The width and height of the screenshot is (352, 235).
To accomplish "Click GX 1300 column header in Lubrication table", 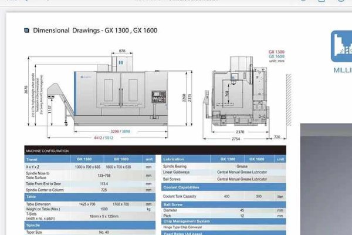I will coord(228,159).
